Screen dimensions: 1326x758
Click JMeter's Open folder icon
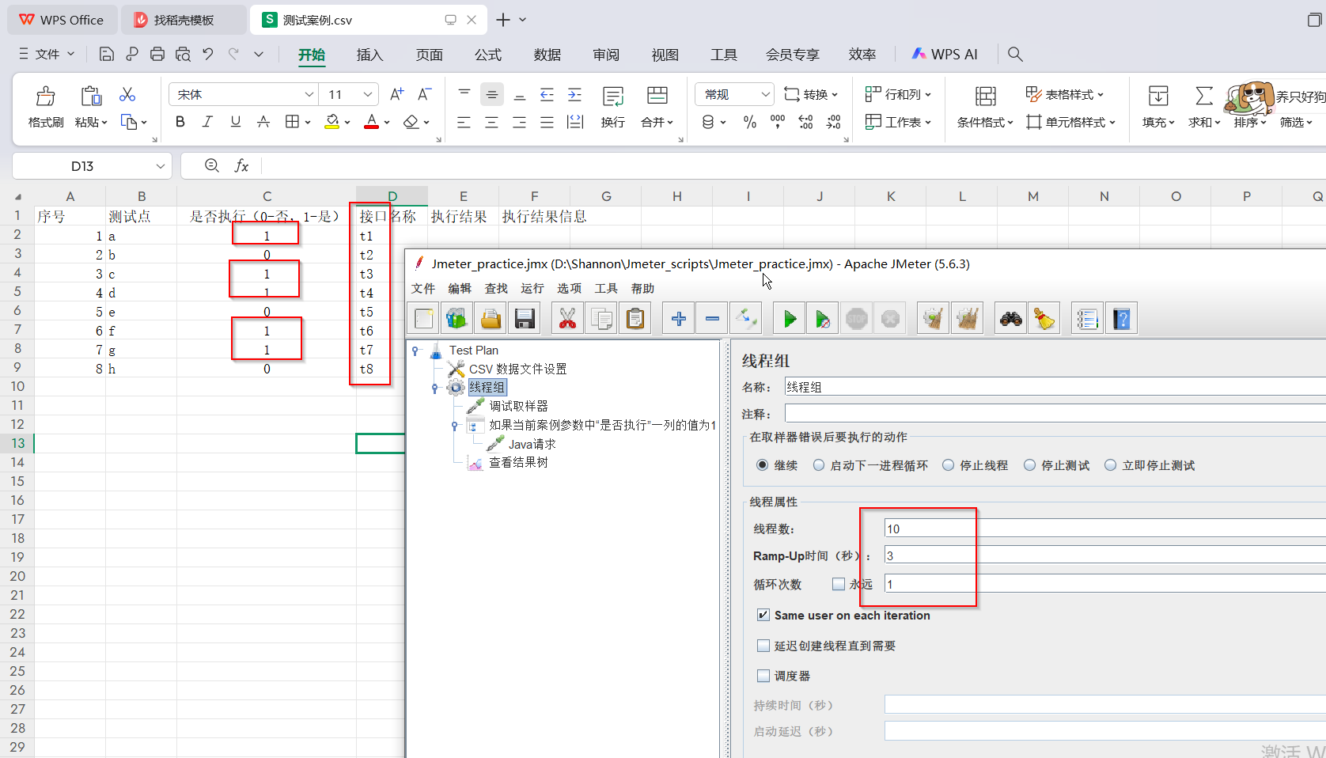pos(491,319)
